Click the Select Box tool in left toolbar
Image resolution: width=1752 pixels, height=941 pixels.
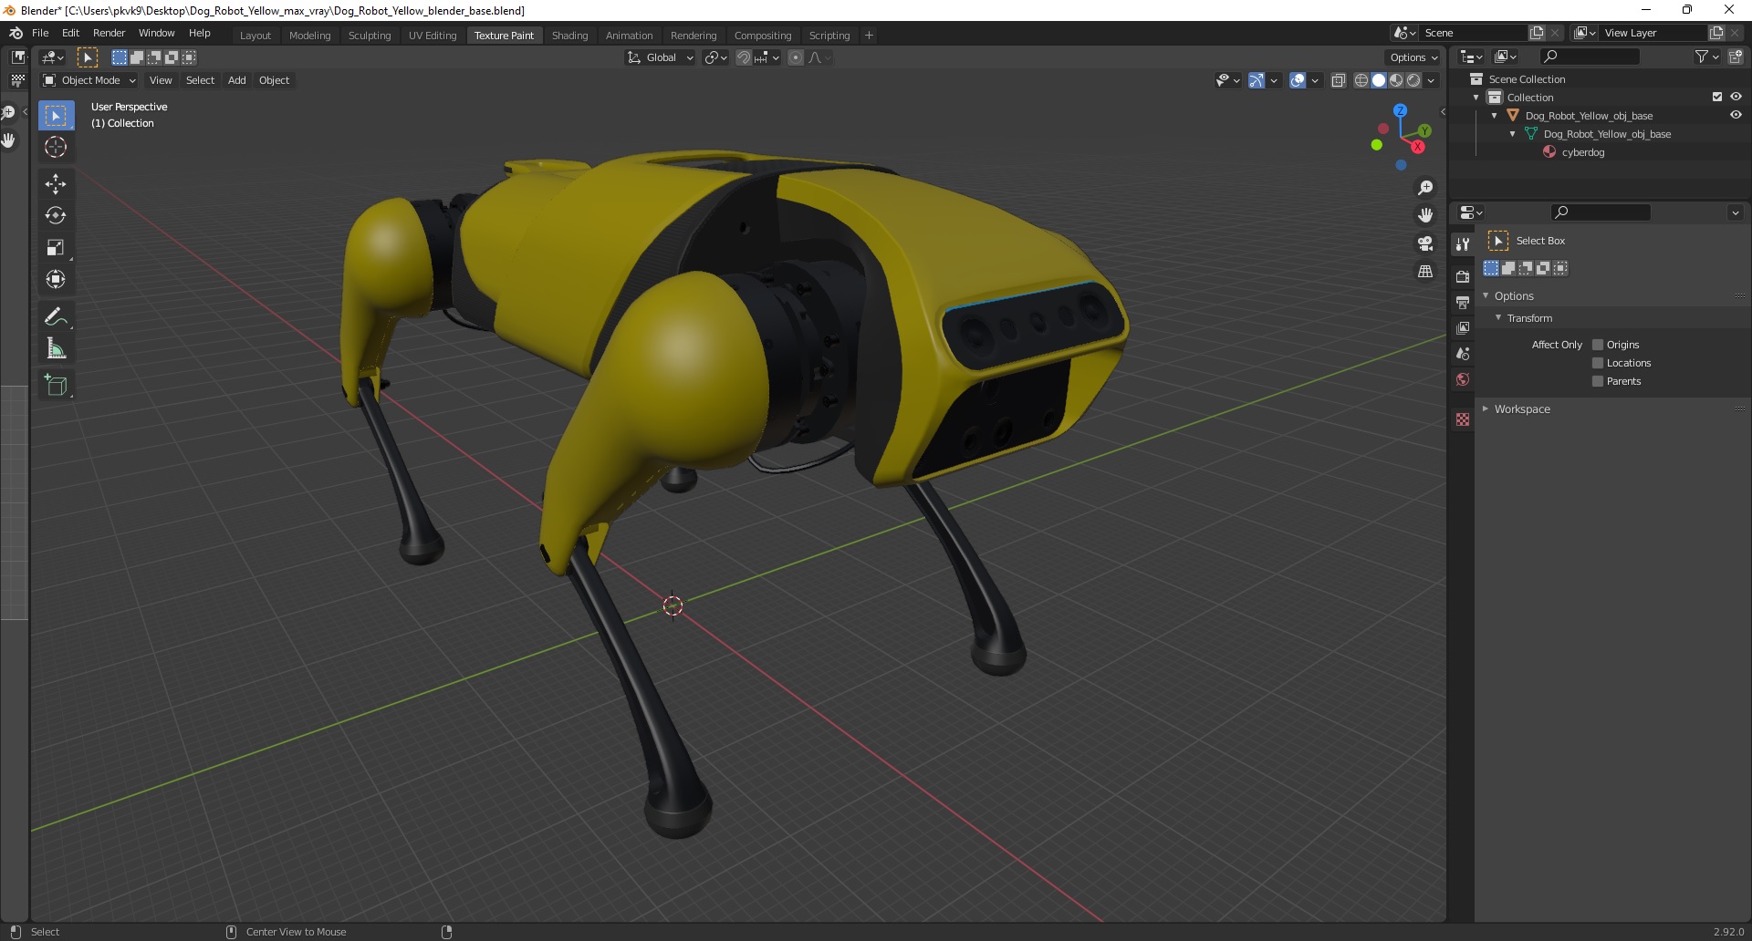(x=56, y=115)
